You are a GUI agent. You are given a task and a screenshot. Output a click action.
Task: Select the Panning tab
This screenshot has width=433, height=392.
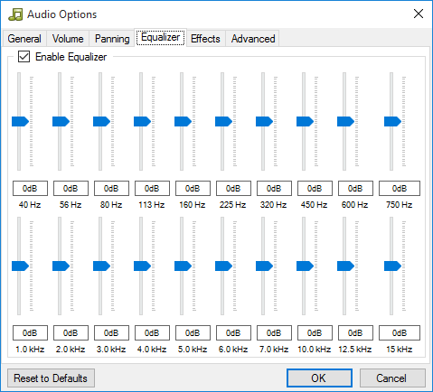(112, 39)
